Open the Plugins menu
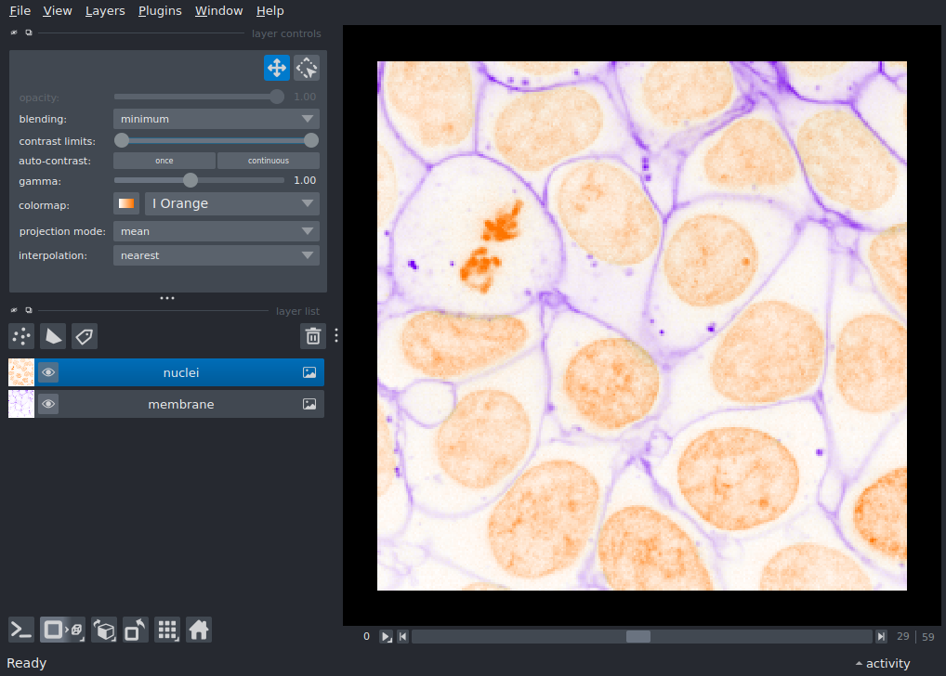Viewport: 946px width, 676px height. tap(160, 11)
